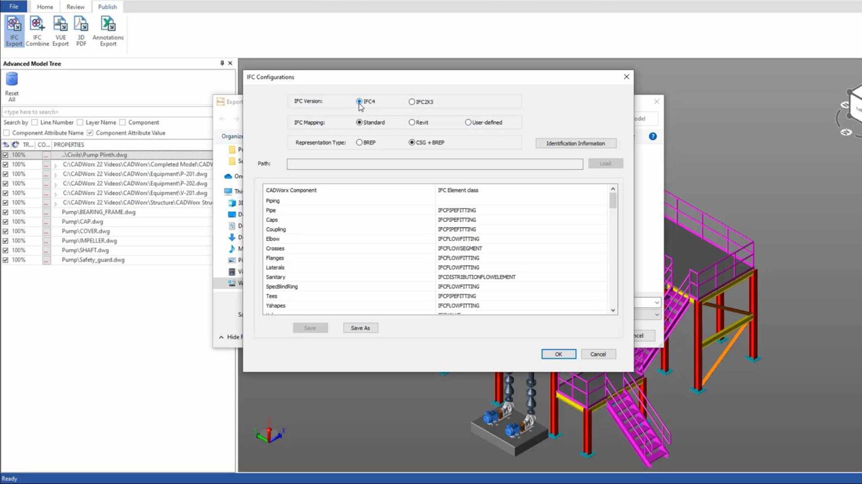Screen dimensions: 862x484
Task: Click the Path input field
Action: pos(434,164)
